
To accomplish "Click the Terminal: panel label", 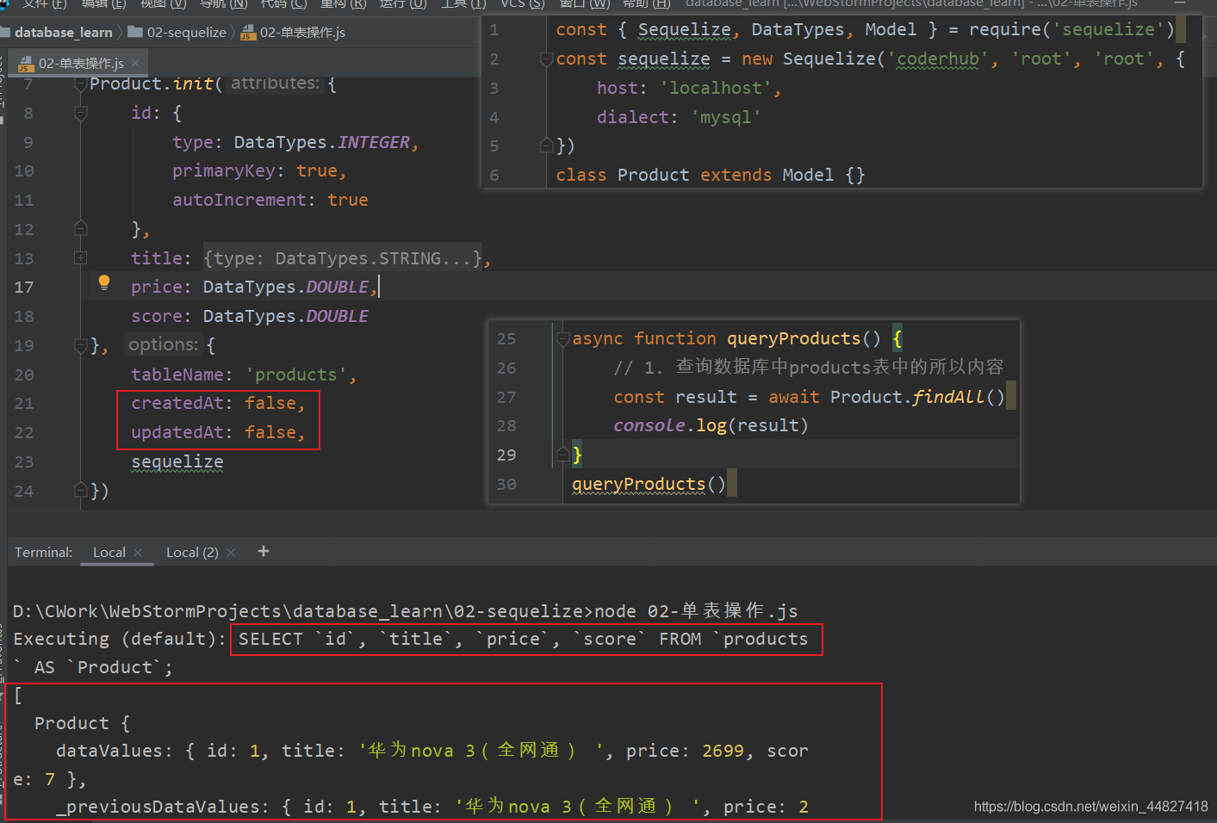I will point(44,552).
